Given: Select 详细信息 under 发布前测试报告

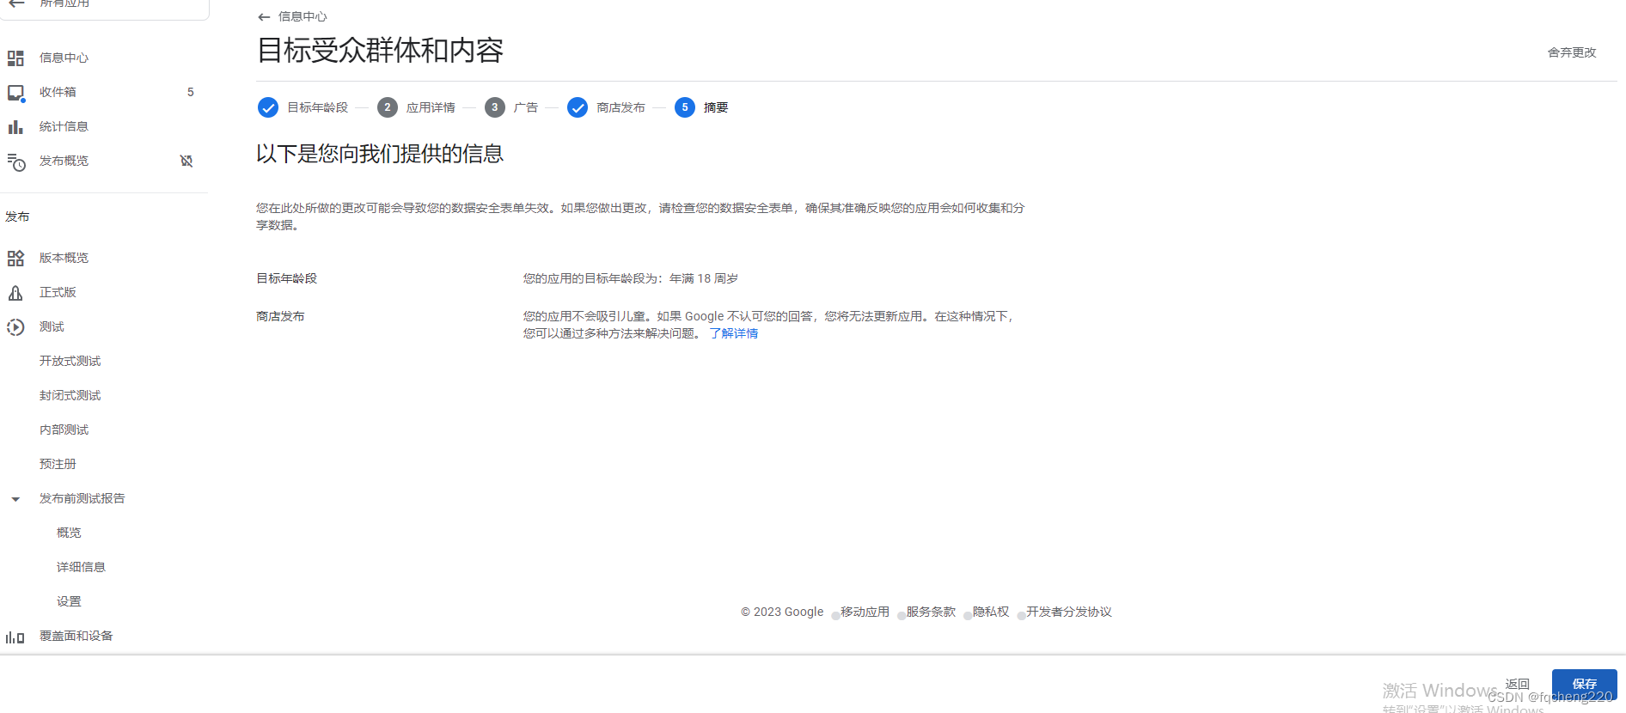Looking at the screenshot, I should (x=81, y=567).
